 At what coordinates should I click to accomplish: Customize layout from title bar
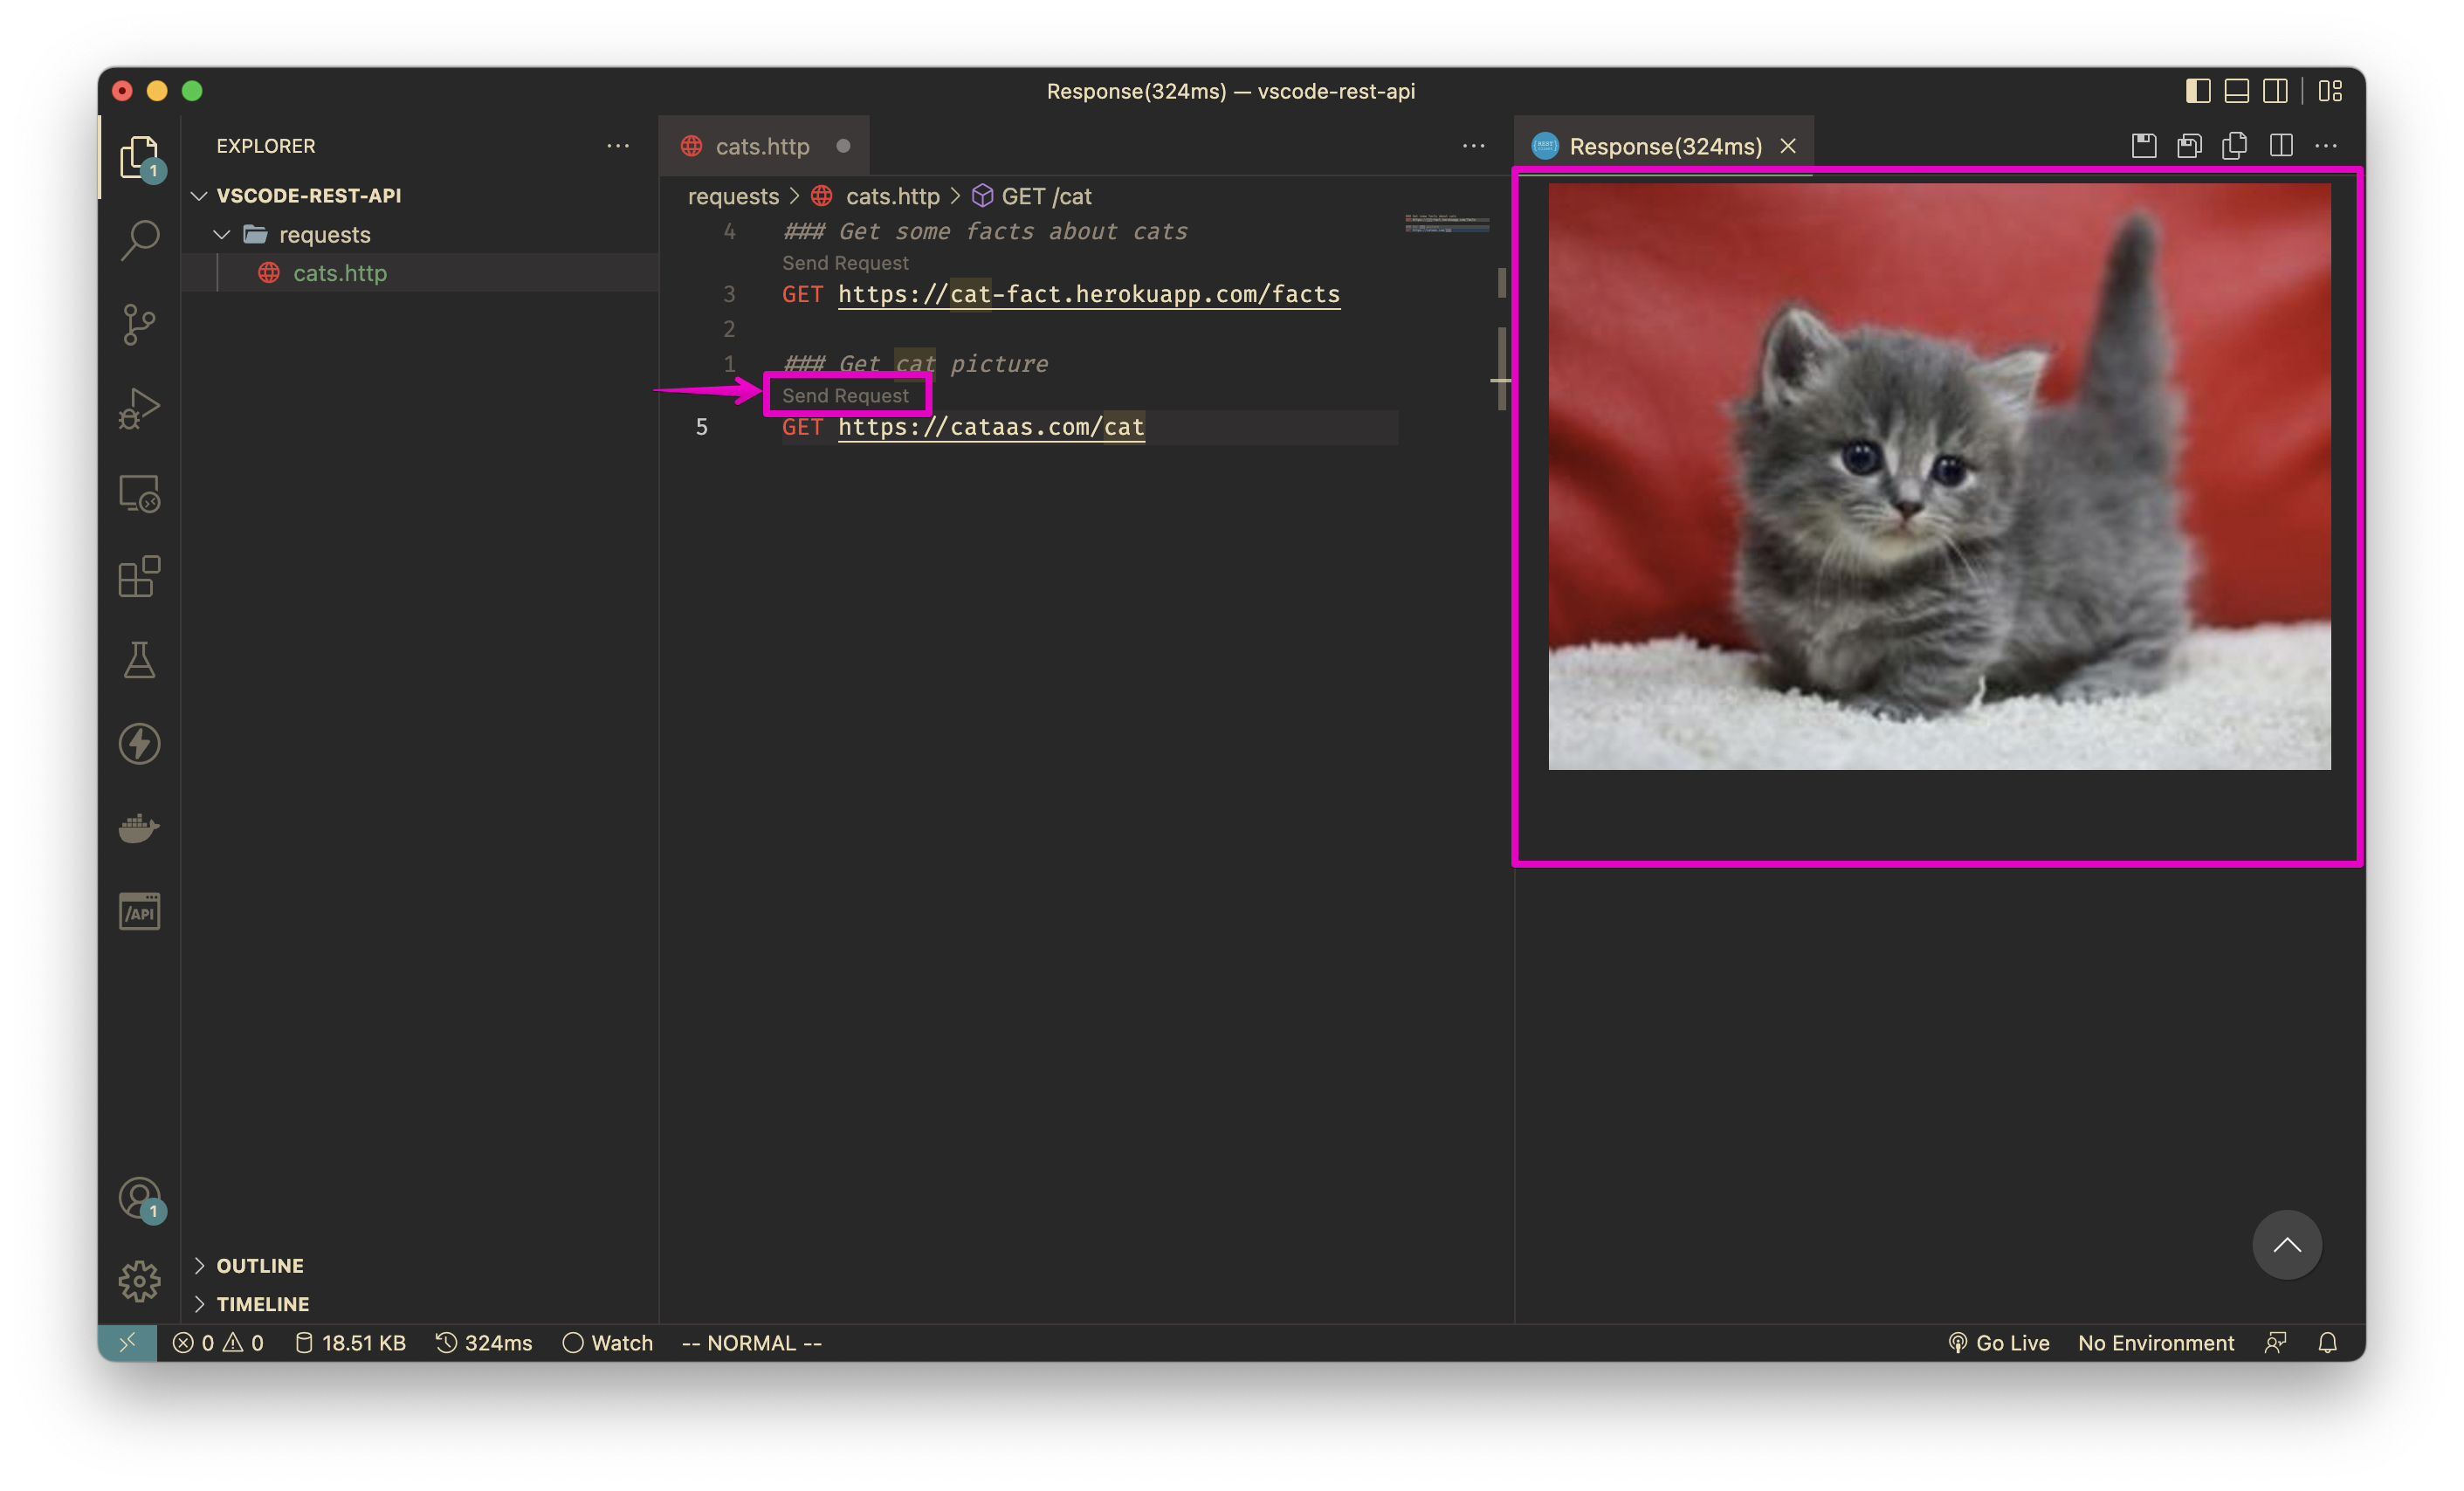pyautogui.click(x=2331, y=91)
